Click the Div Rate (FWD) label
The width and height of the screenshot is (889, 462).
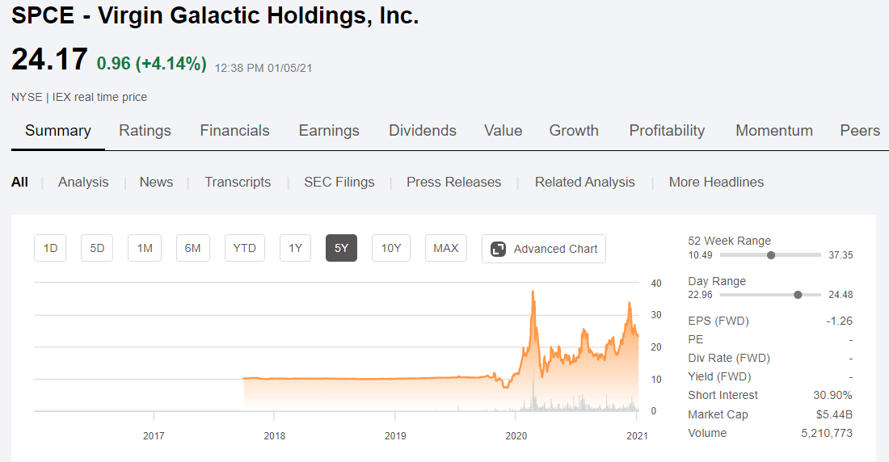pos(728,359)
